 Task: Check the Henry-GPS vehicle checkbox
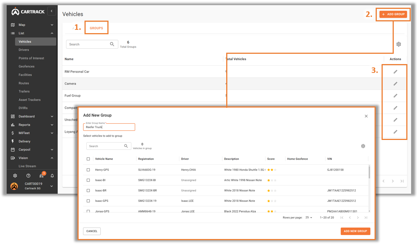88,170
